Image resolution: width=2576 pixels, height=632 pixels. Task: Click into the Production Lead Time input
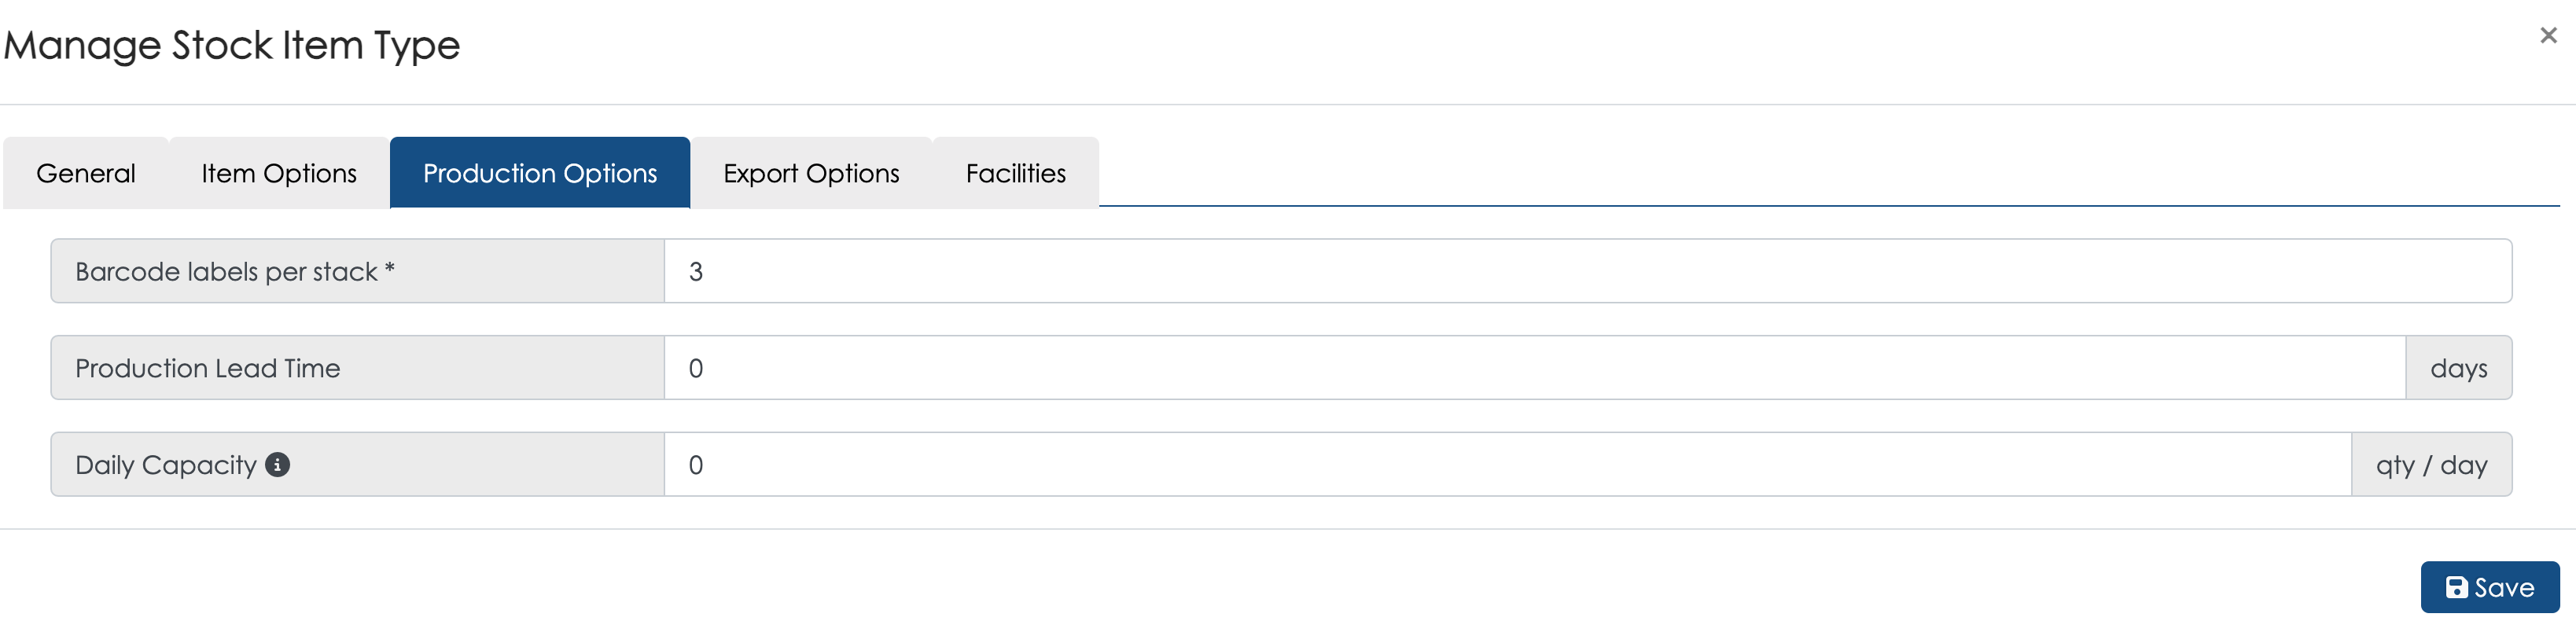[1535, 368]
